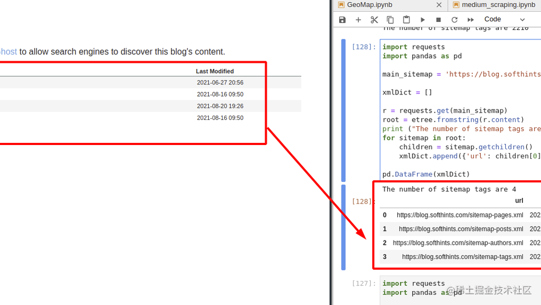This screenshot has height=305, width=541.
Task: Place cursor on 'xmlDict = []' line
Action: coord(407,92)
